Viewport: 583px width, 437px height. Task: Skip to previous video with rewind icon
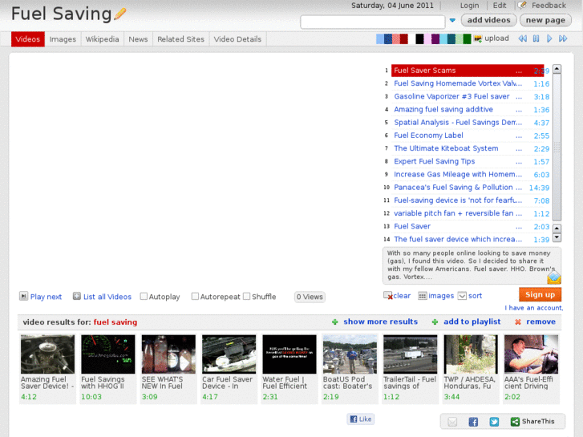[x=522, y=38]
